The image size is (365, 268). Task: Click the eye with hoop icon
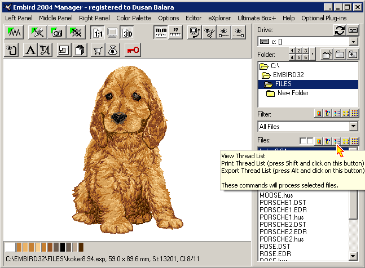[x=12, y=50]
